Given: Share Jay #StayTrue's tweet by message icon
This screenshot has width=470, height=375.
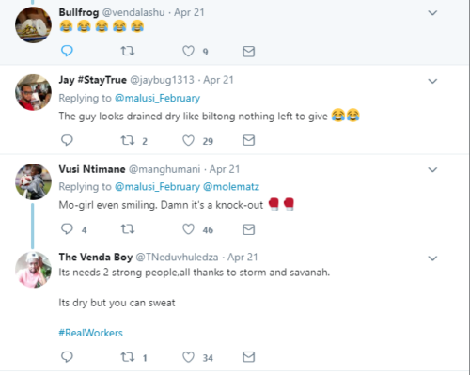Looking at the screenshot, I should click(248, 140).
